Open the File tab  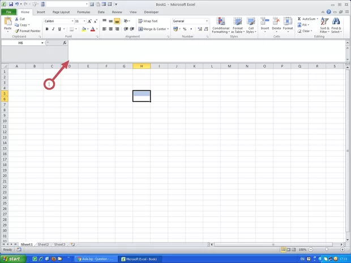8,12
